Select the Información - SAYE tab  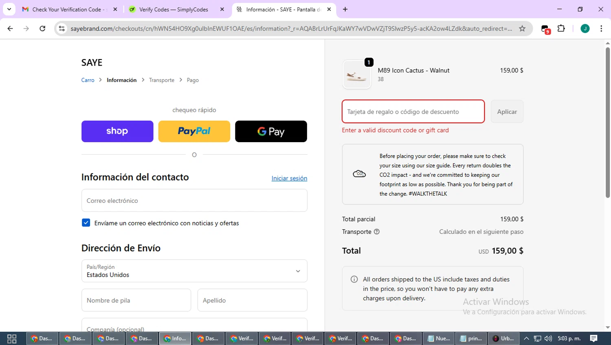pos(284,9)
